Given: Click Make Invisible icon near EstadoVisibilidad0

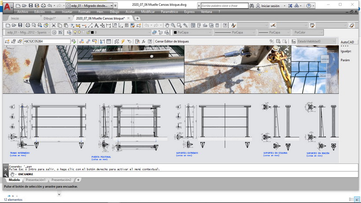Looking at the screenshot, I should coord(285,41).
